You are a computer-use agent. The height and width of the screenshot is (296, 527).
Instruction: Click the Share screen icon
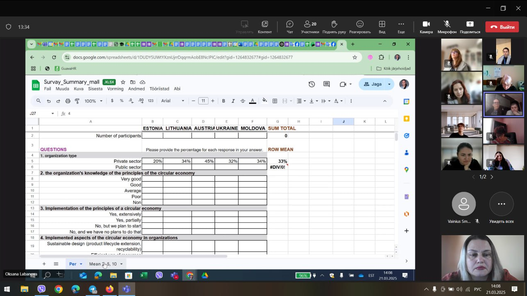pos(470,25)
